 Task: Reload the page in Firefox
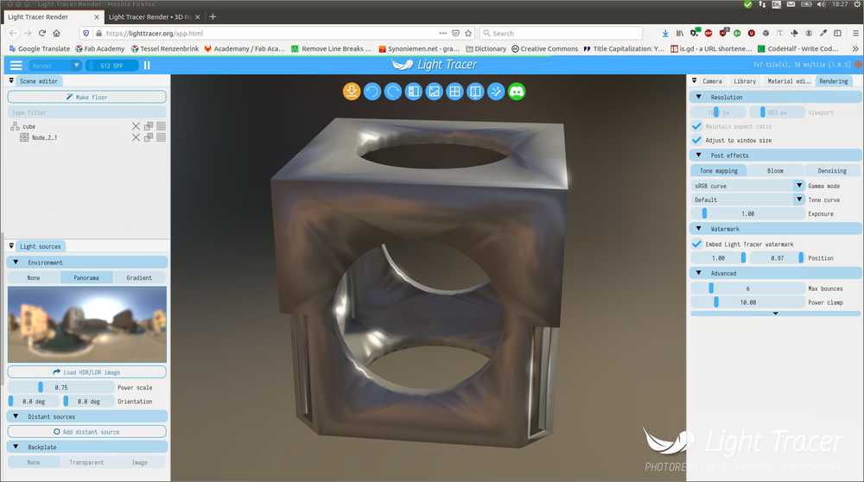click(41, 33)
